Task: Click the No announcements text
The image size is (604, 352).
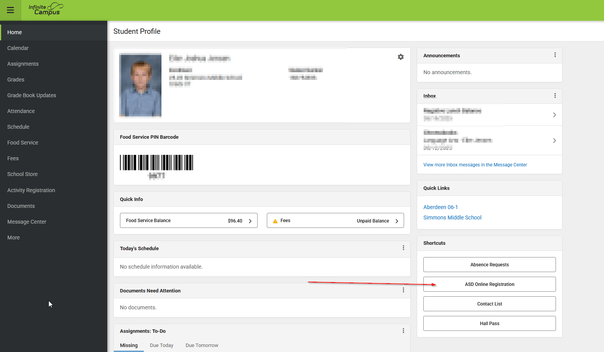Action: (x=448, y=72)
